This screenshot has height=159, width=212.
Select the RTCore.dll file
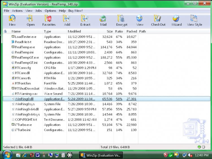22,73
